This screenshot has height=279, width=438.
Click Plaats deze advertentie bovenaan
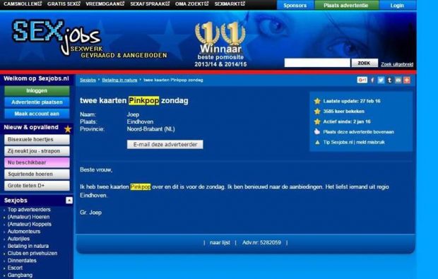click(x=359, y=132)
